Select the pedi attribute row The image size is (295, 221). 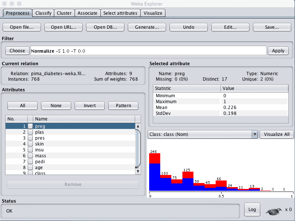coord(70,161)
